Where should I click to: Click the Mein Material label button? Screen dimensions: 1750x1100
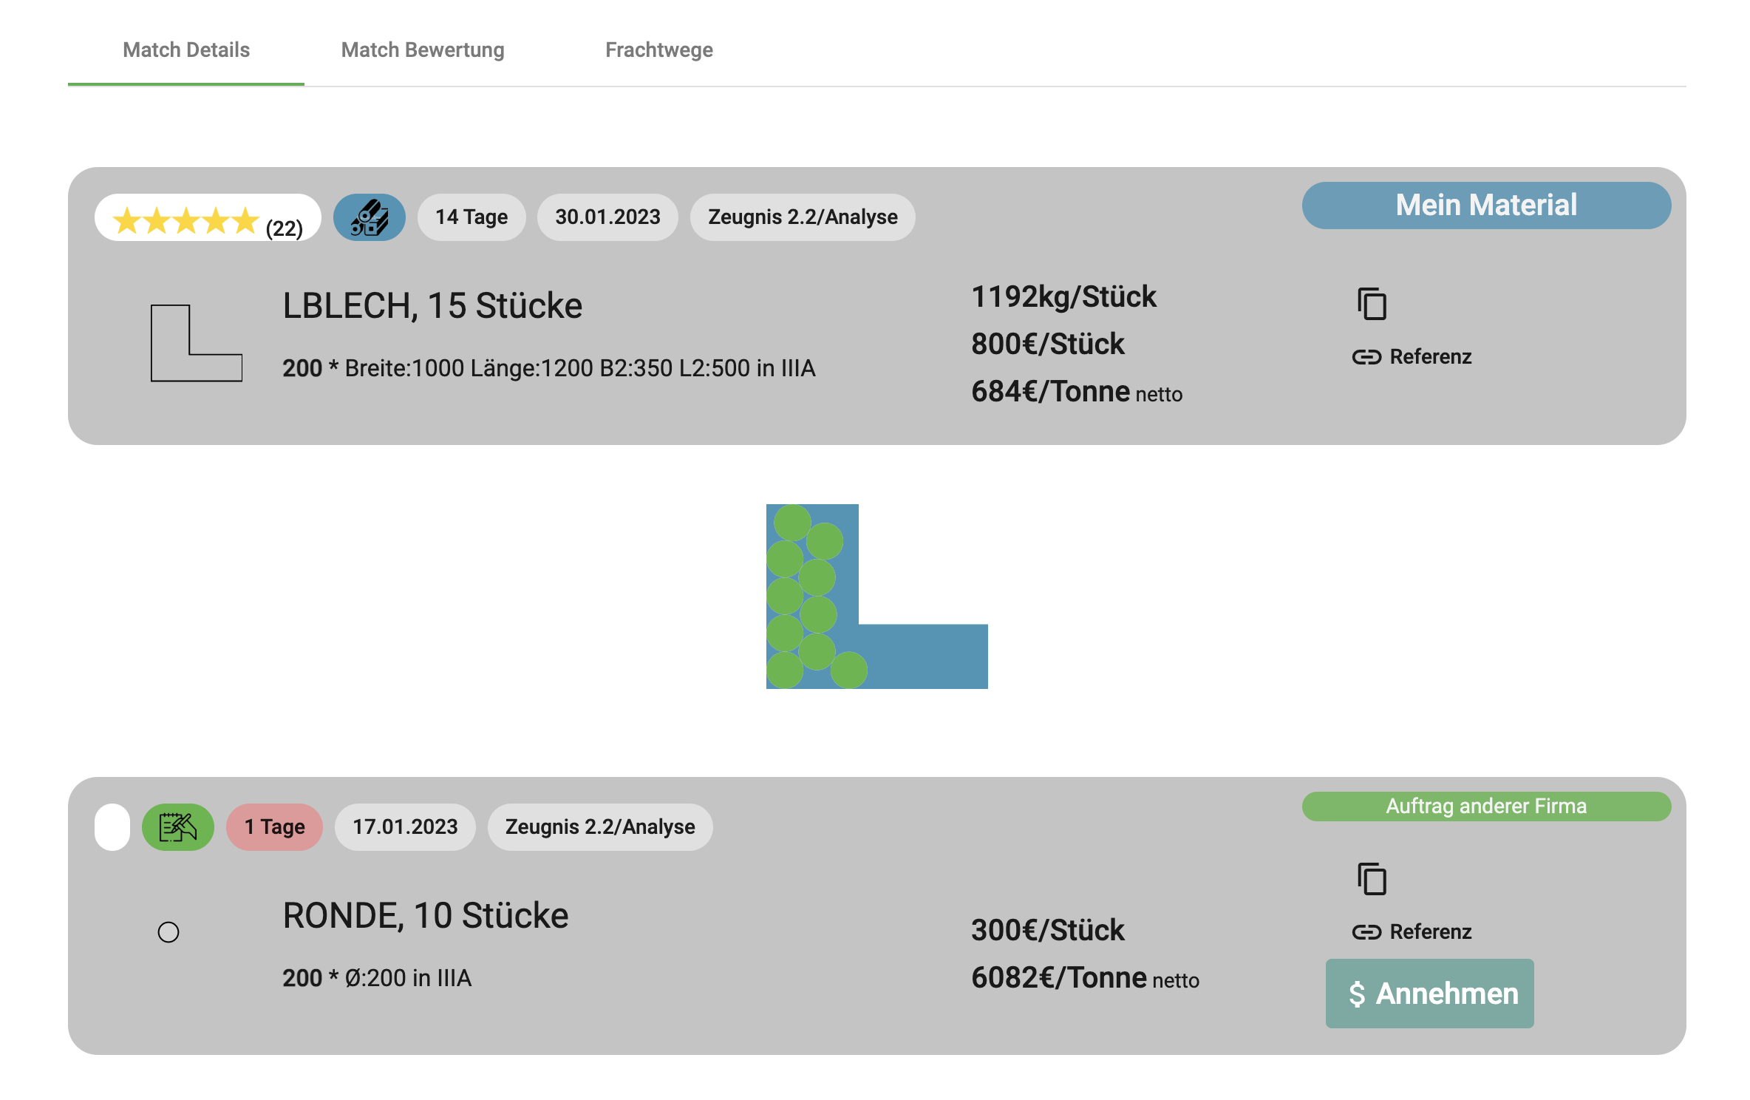(1485, 206)
